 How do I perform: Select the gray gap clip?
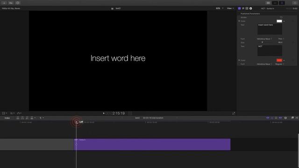37,144
